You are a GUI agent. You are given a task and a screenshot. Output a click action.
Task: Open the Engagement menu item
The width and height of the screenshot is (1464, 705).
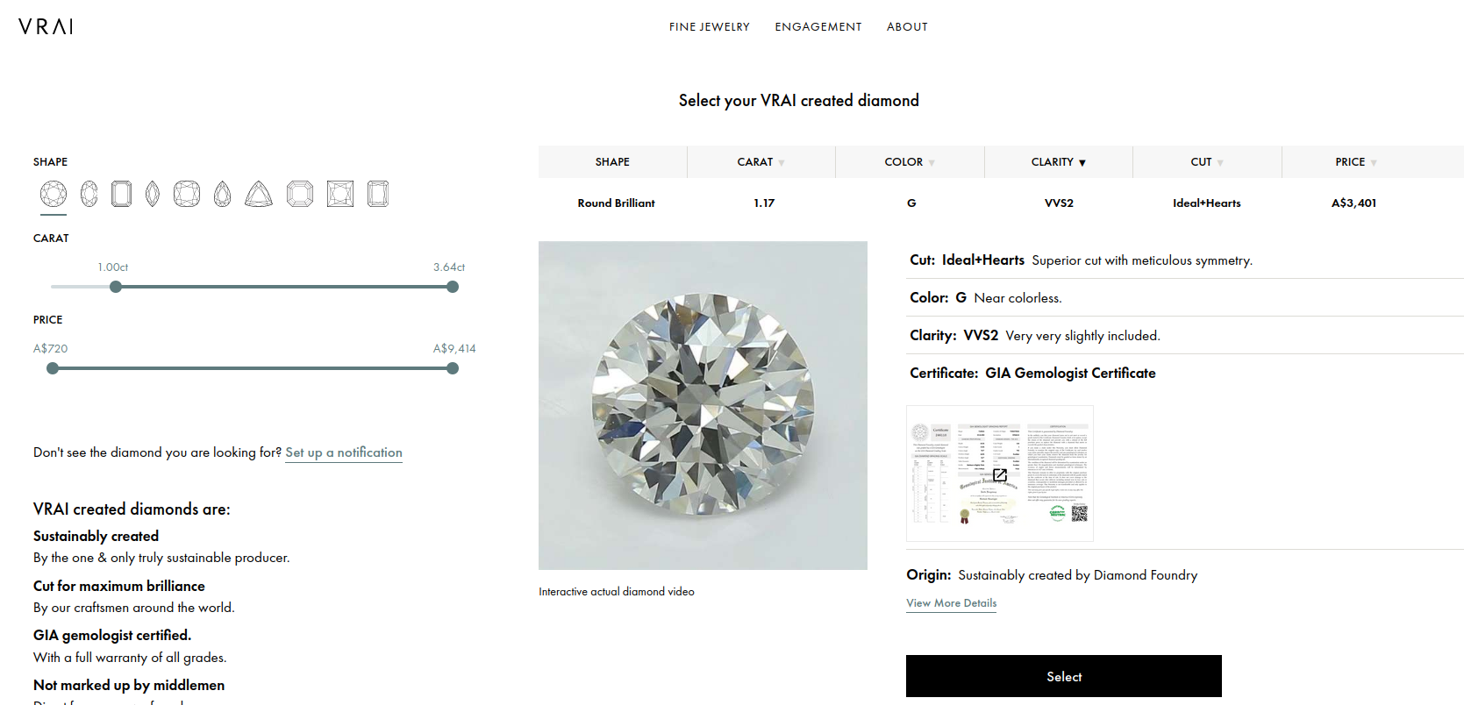pos(818,27)
